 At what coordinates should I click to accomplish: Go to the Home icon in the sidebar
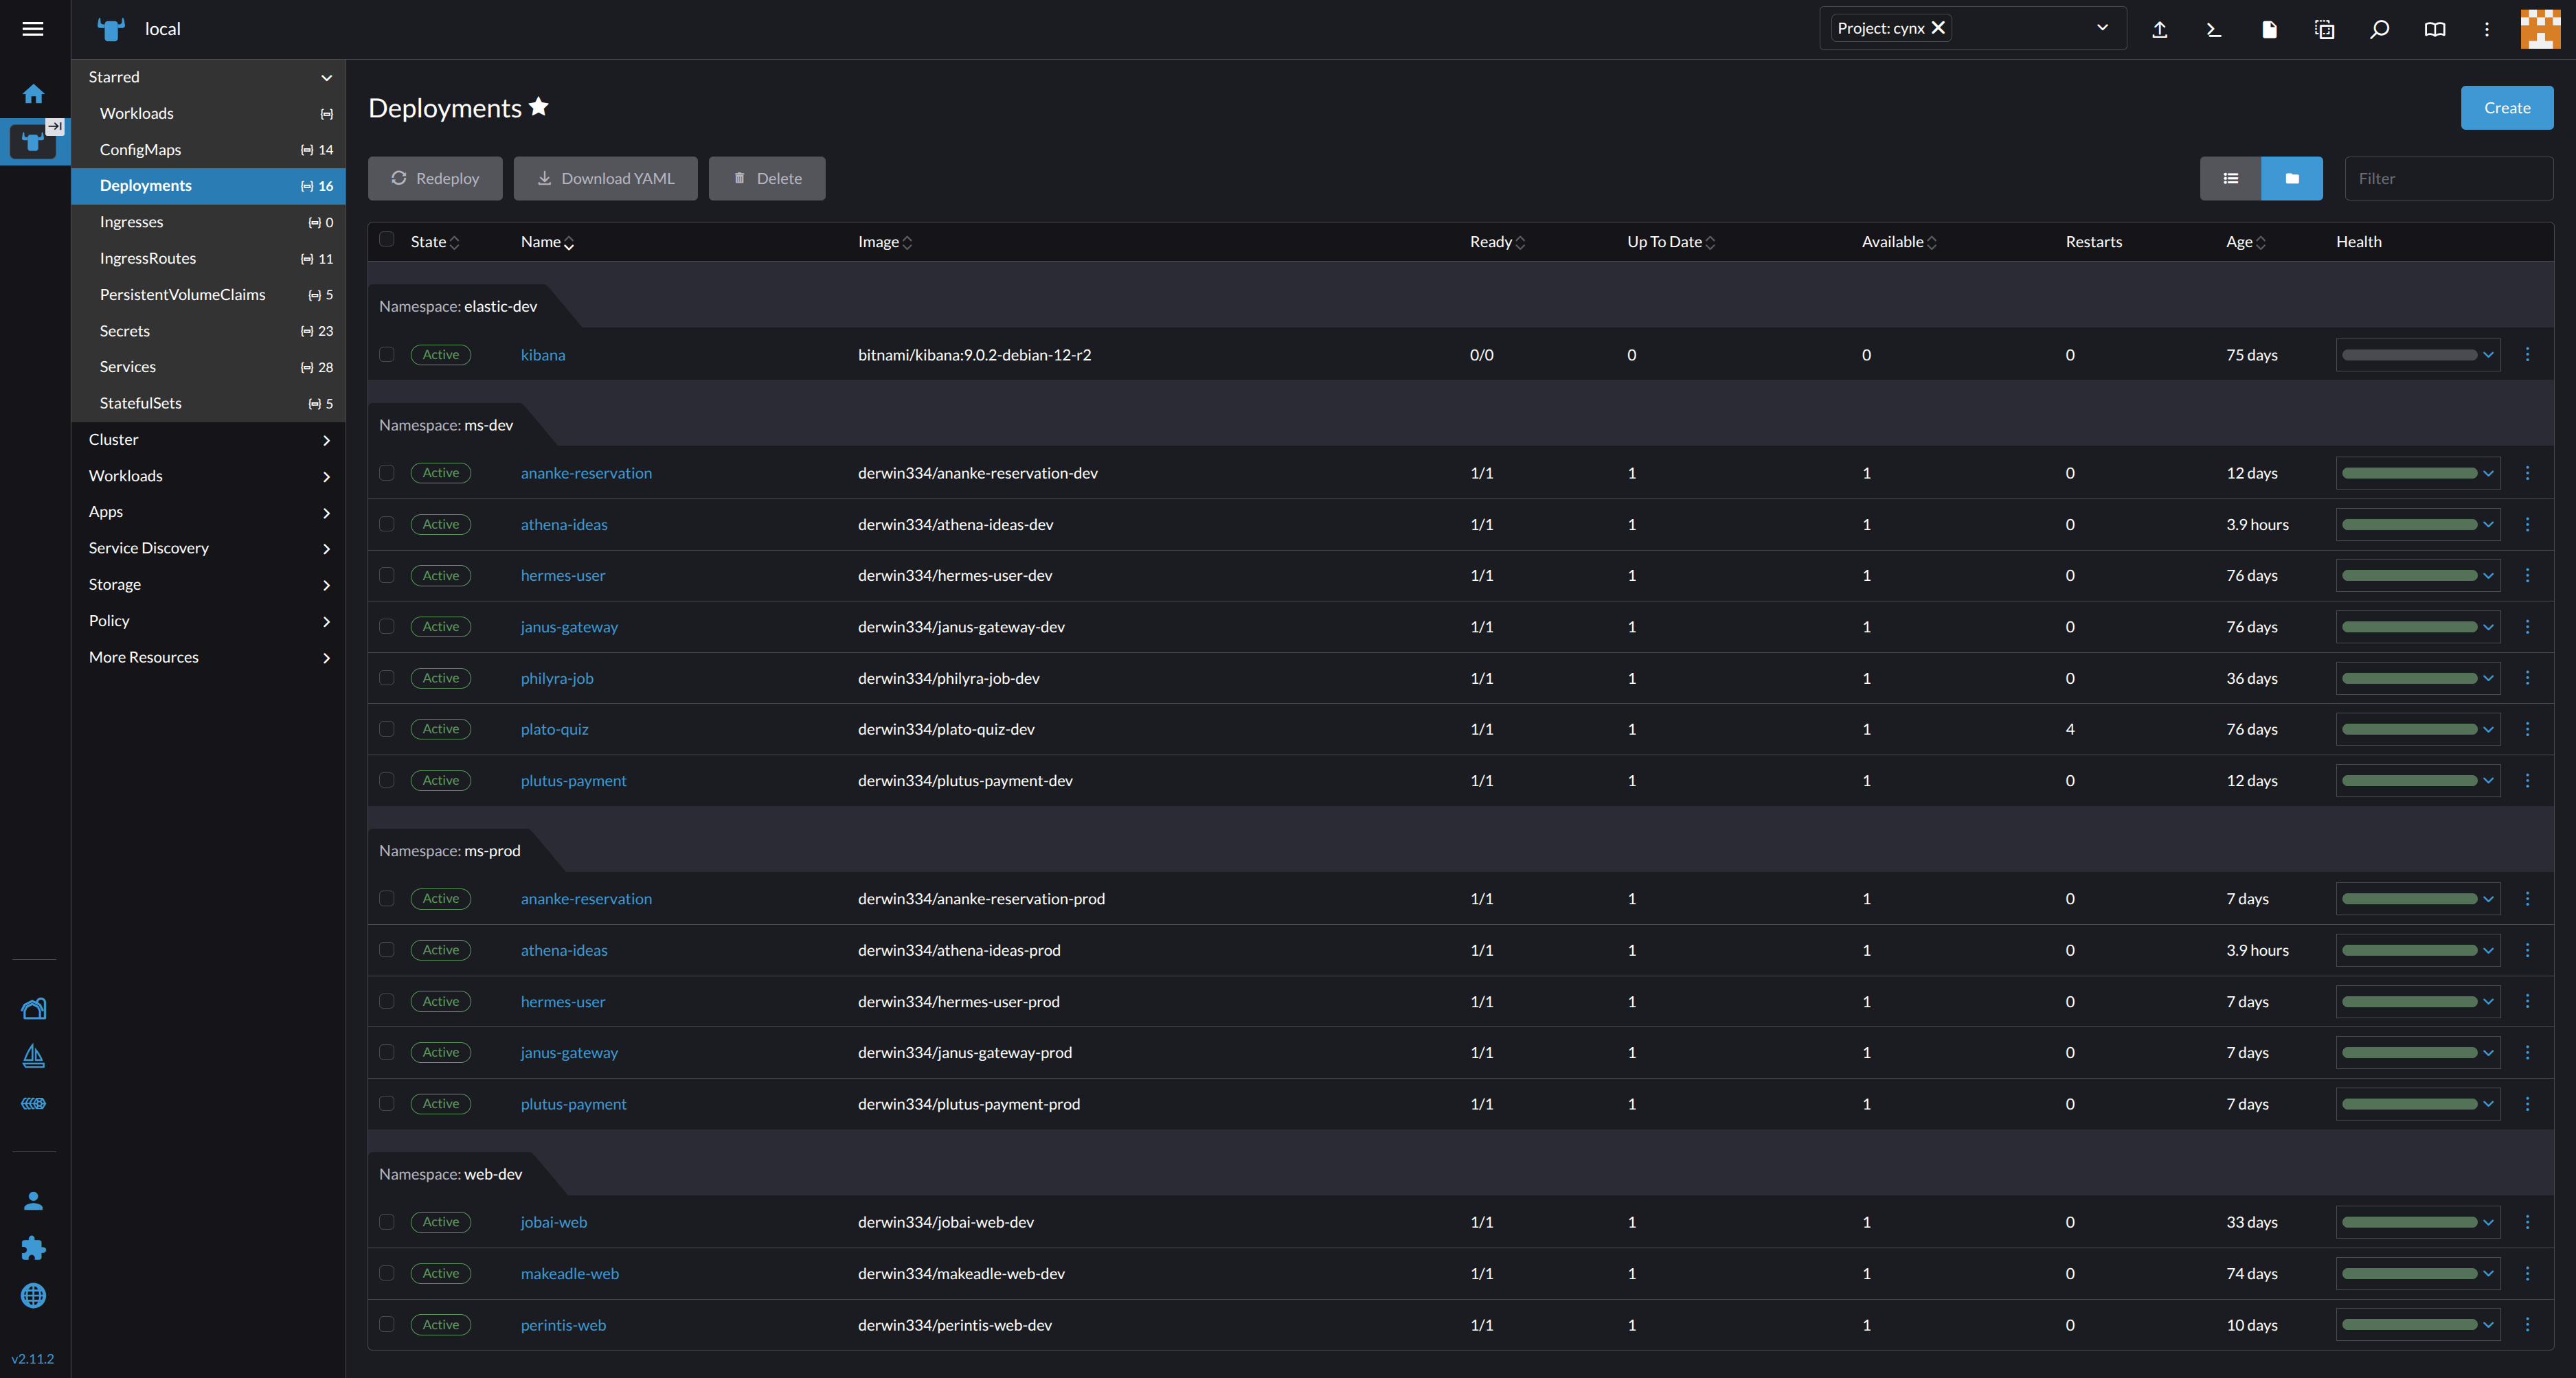(x=33, y=94)
